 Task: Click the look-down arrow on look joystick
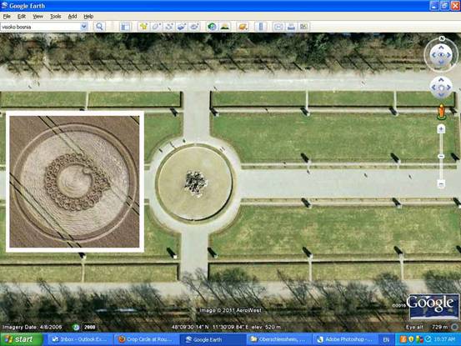[441, 62]
